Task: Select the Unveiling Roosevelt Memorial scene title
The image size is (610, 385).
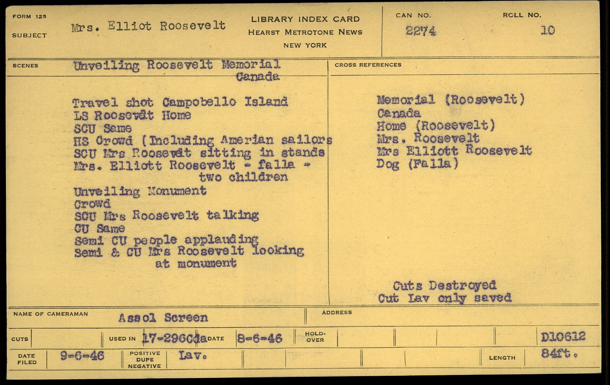Action: point(177,66)
